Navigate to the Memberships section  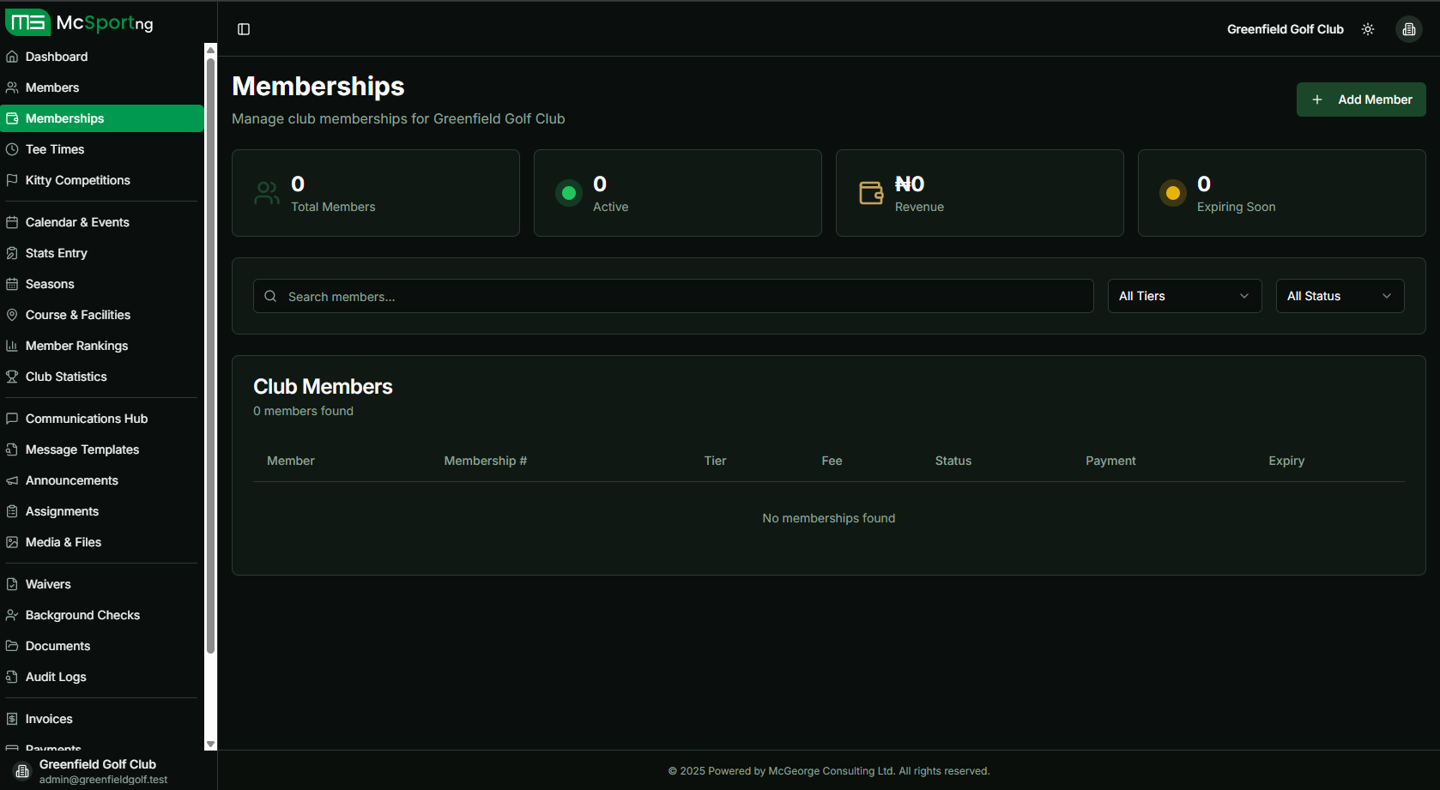(64, 118)
